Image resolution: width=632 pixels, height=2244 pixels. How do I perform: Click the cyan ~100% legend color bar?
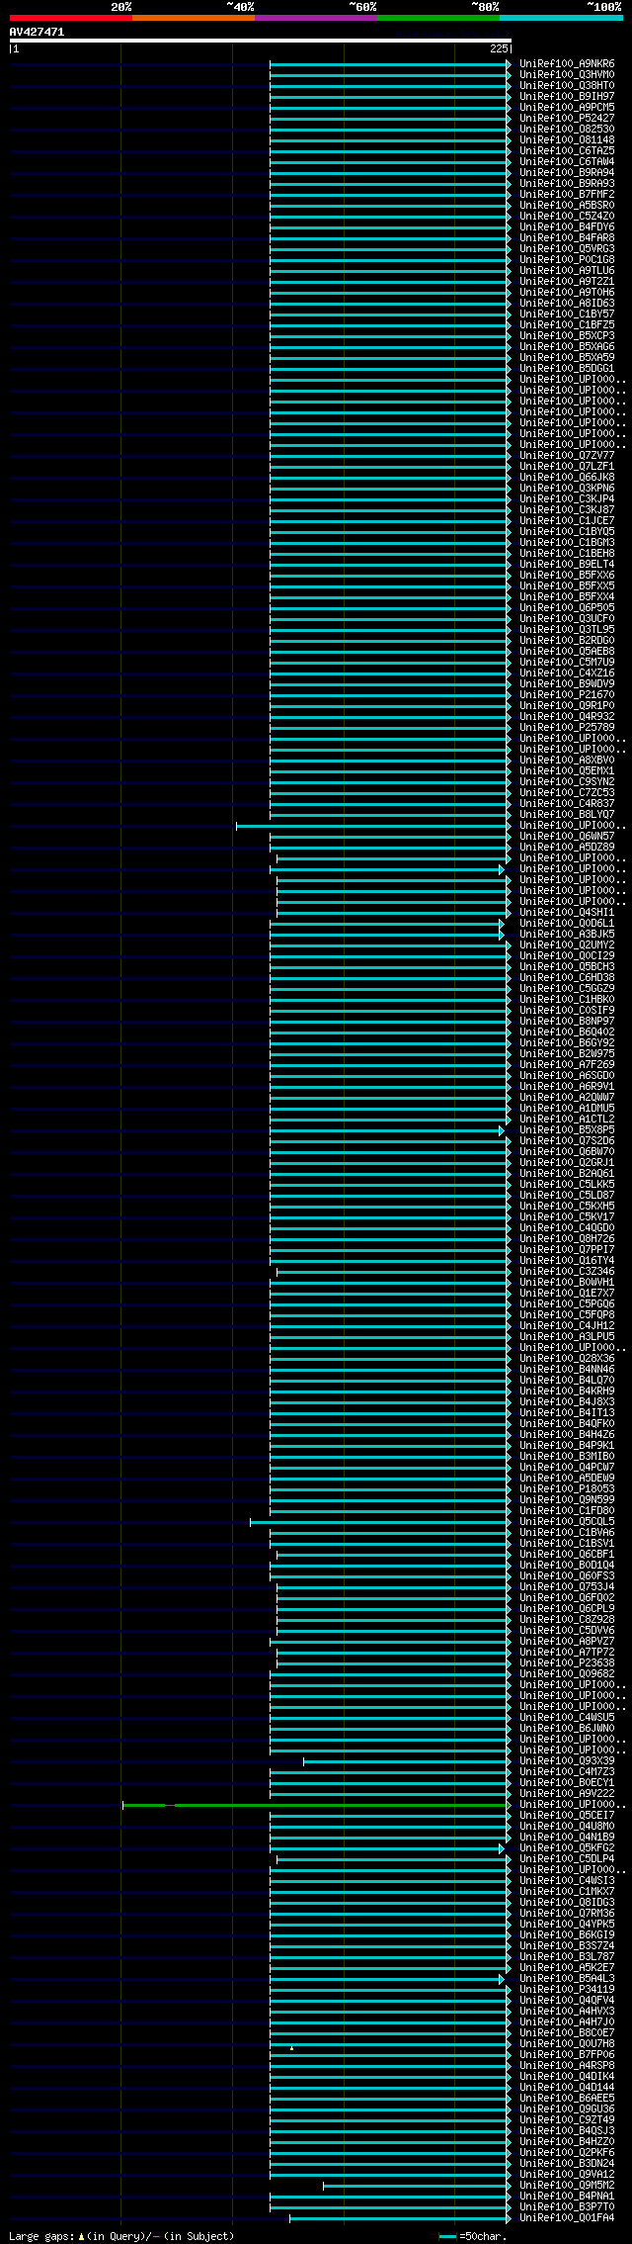coord(561,18)
